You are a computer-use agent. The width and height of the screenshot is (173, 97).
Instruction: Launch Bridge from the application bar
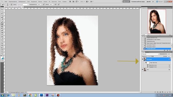tap(70, 2)
